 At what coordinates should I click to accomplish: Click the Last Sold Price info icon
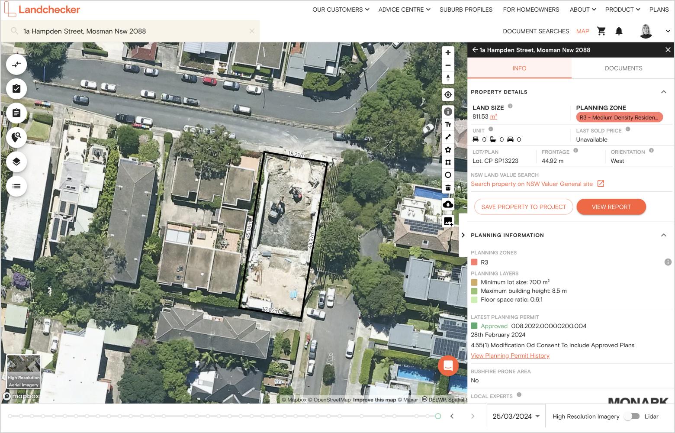point(628,129)
